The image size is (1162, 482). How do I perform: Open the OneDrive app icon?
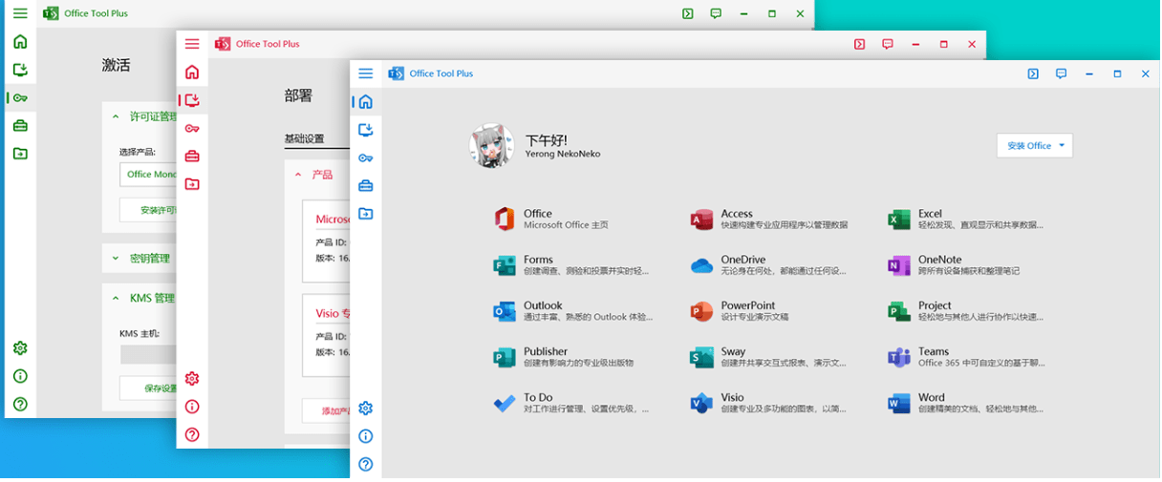[x=701, y=265]
